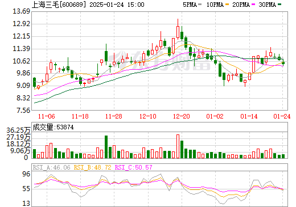
Task: Select the 12-20 date axis label
Action: coord(182,116)
